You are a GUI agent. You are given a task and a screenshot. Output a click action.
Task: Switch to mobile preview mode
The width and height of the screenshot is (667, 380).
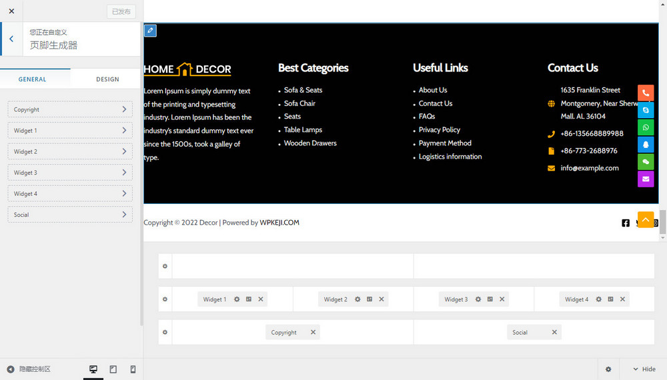(133, 369)
